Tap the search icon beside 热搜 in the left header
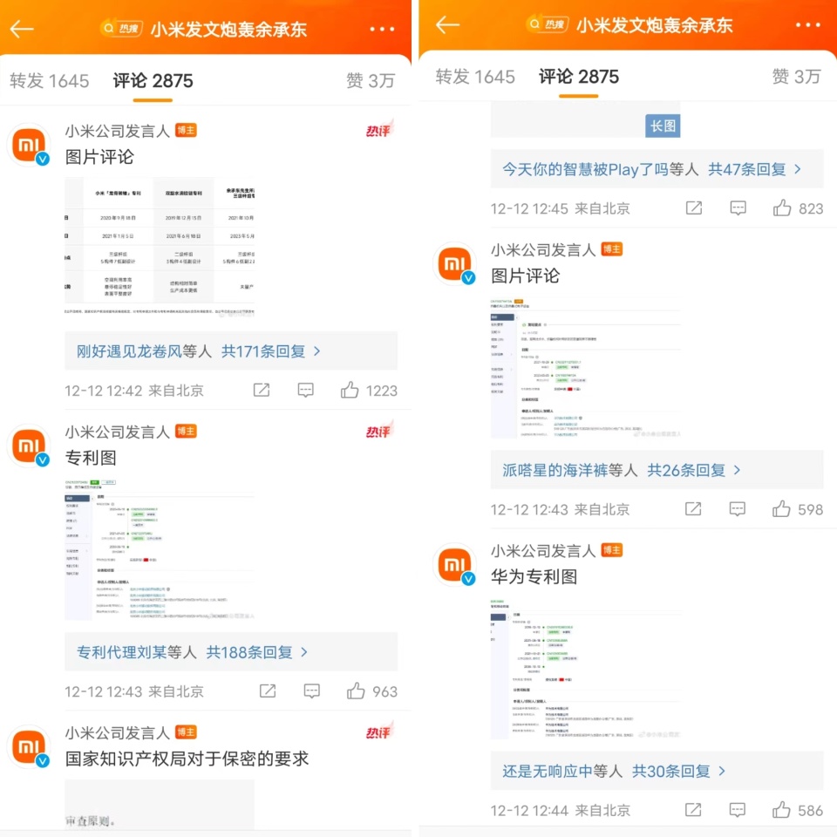 (109, 28)
